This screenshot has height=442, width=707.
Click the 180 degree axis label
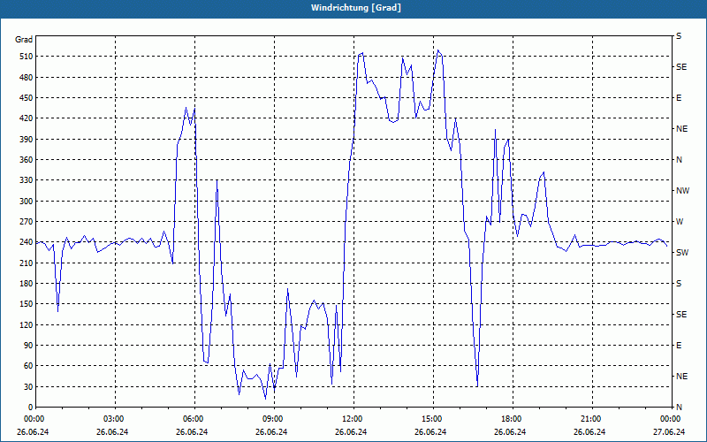coord(27,284)
